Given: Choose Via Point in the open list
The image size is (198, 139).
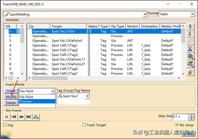Looking at the screenshot, I should tap(37, 97).
